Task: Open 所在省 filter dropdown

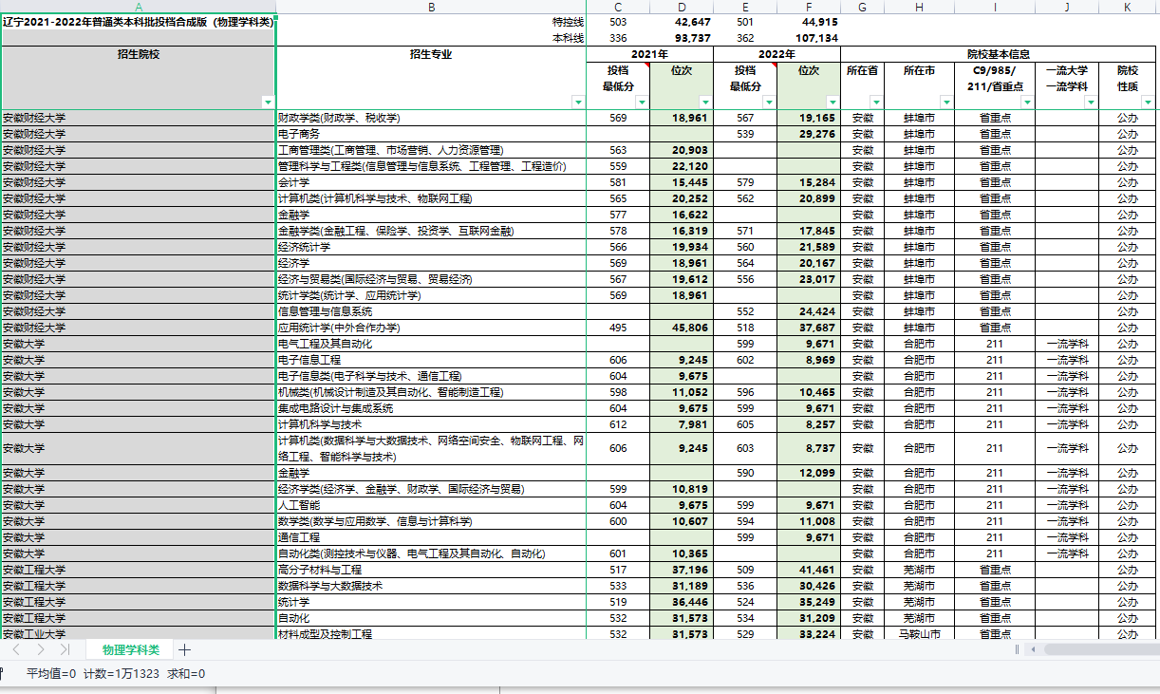Action: [875, 102]
